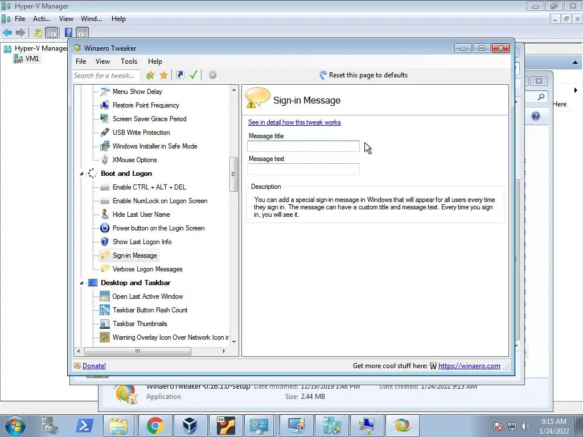Open Winaero Tweaker Tools menu

[x=129, y=61]
